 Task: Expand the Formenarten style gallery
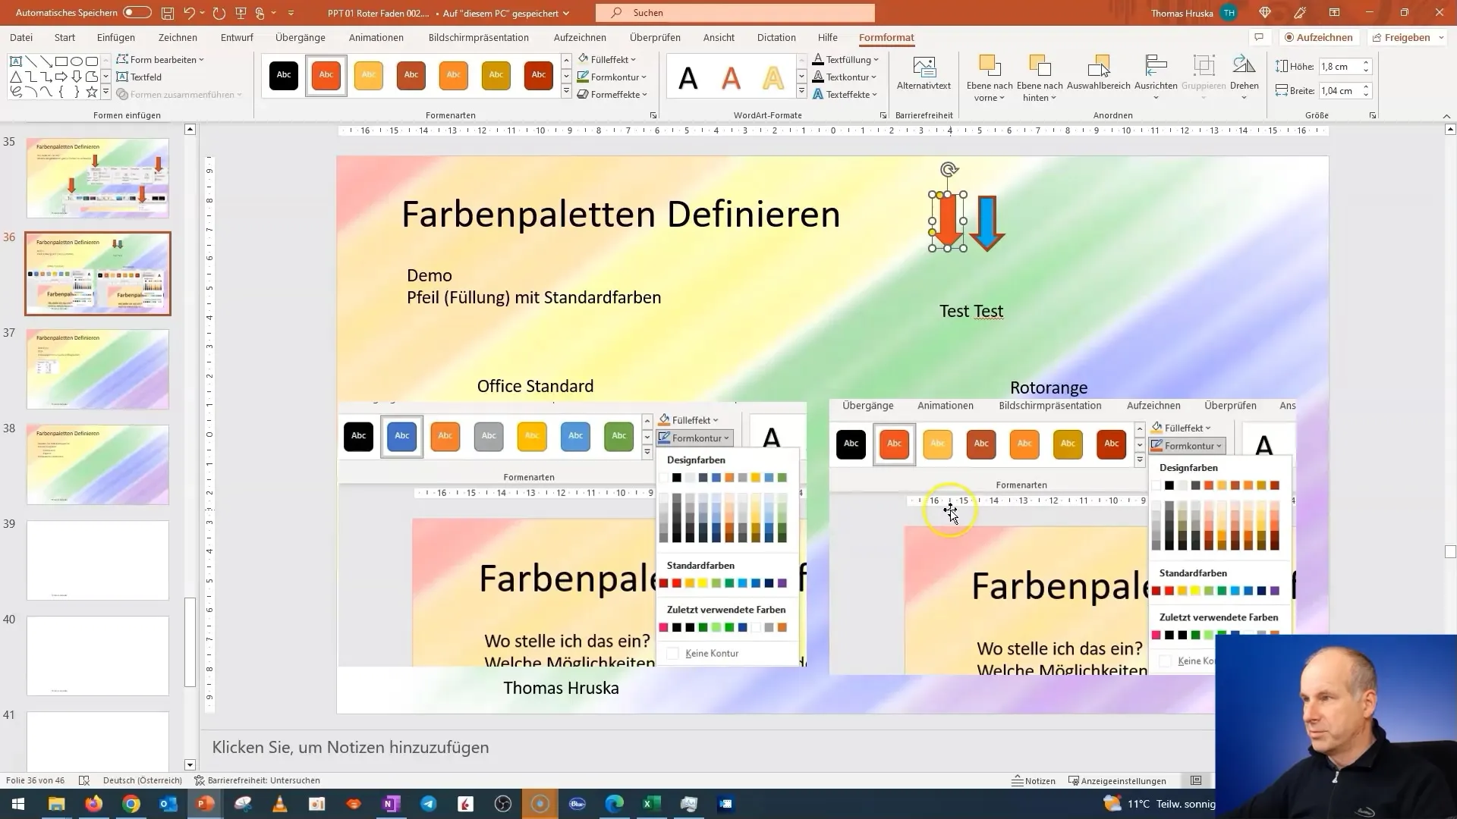566,92
